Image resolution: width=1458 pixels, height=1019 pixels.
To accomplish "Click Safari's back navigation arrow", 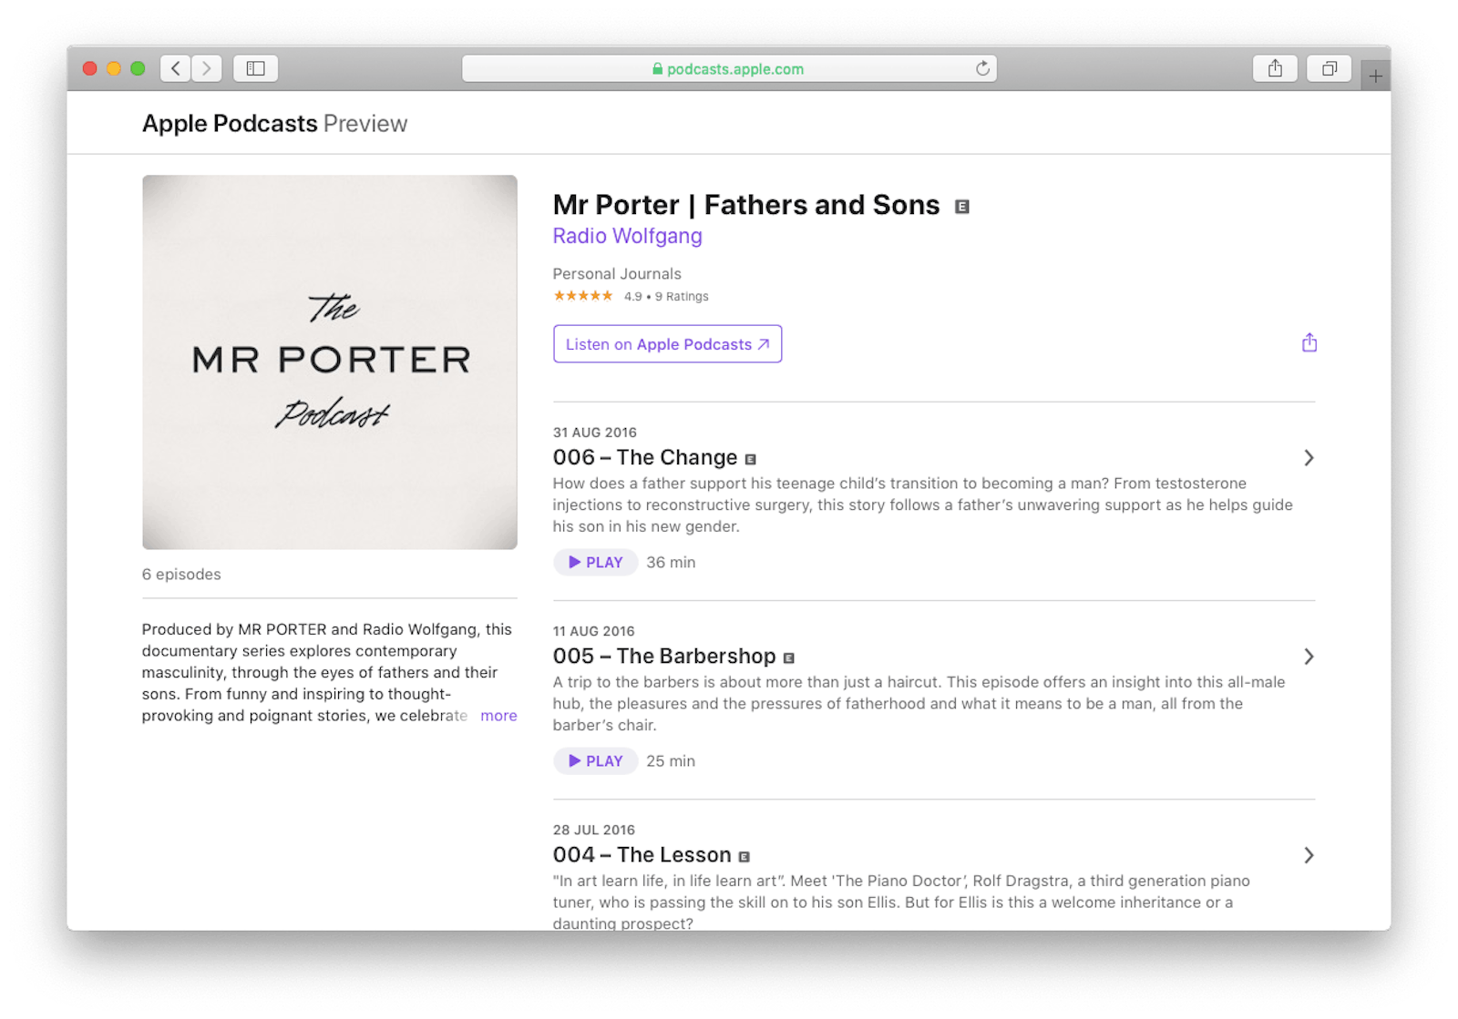I will (x=176, y=68).
